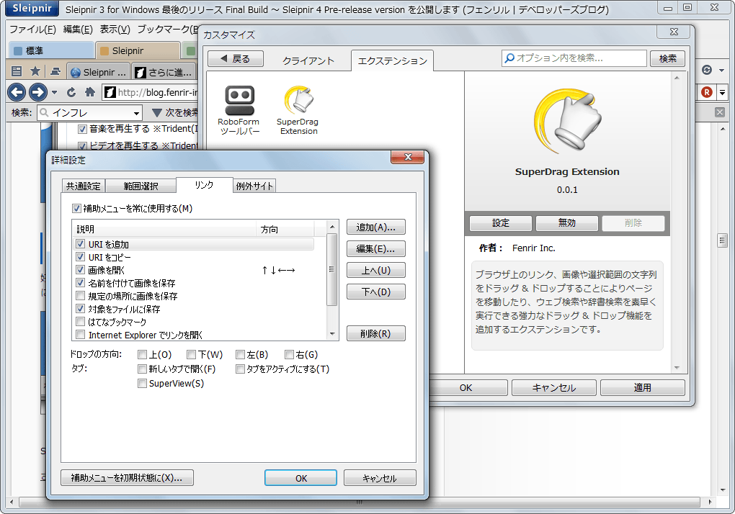Click the site favicon in the address bar
Screen dimensions: 735x514
tap(110, 92)
